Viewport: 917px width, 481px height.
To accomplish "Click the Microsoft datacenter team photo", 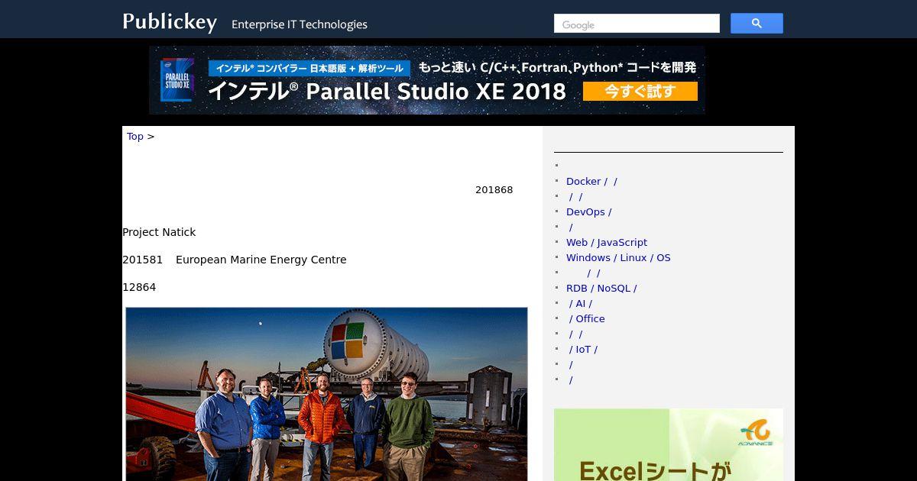I will click(326, 394).
